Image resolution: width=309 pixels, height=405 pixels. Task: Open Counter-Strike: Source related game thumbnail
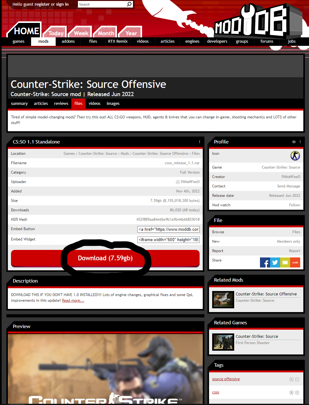tap(223, 342)
